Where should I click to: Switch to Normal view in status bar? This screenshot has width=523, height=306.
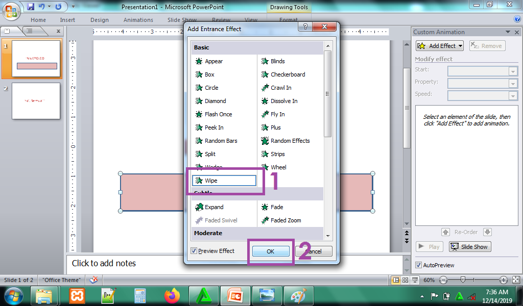coord(396,280)
